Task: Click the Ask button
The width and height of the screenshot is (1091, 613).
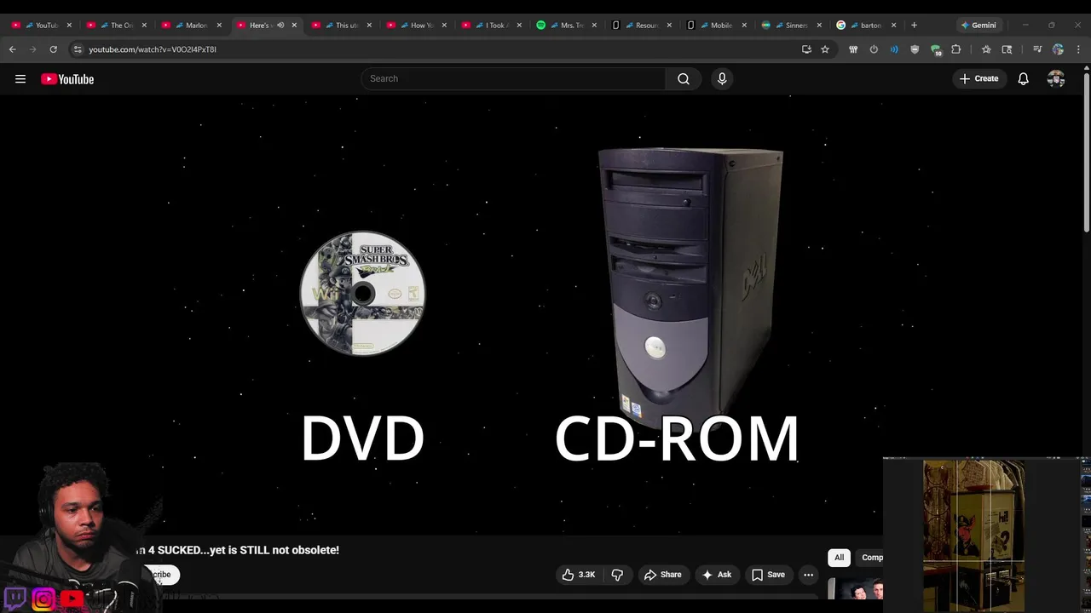Action: (716, 575)
